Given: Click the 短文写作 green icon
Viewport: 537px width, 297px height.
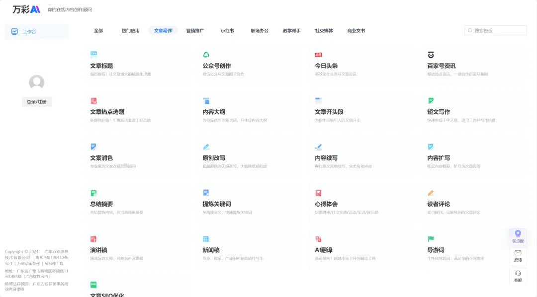Looking at the screenshot, I should tap(431, 101).
